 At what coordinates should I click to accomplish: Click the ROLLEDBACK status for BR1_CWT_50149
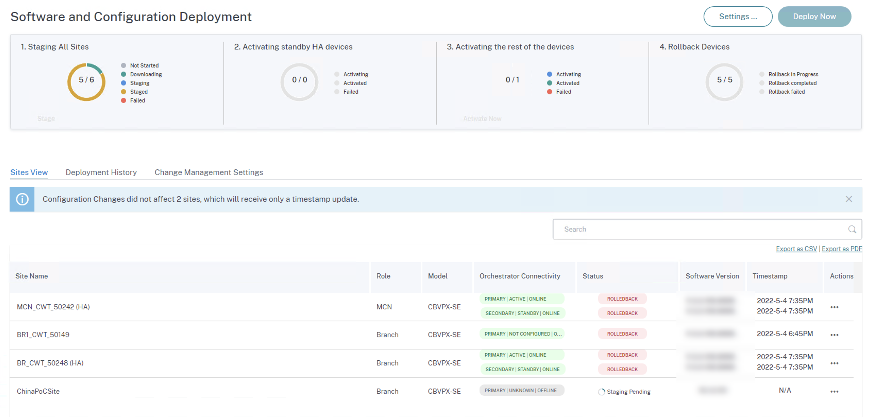(622, 334)
